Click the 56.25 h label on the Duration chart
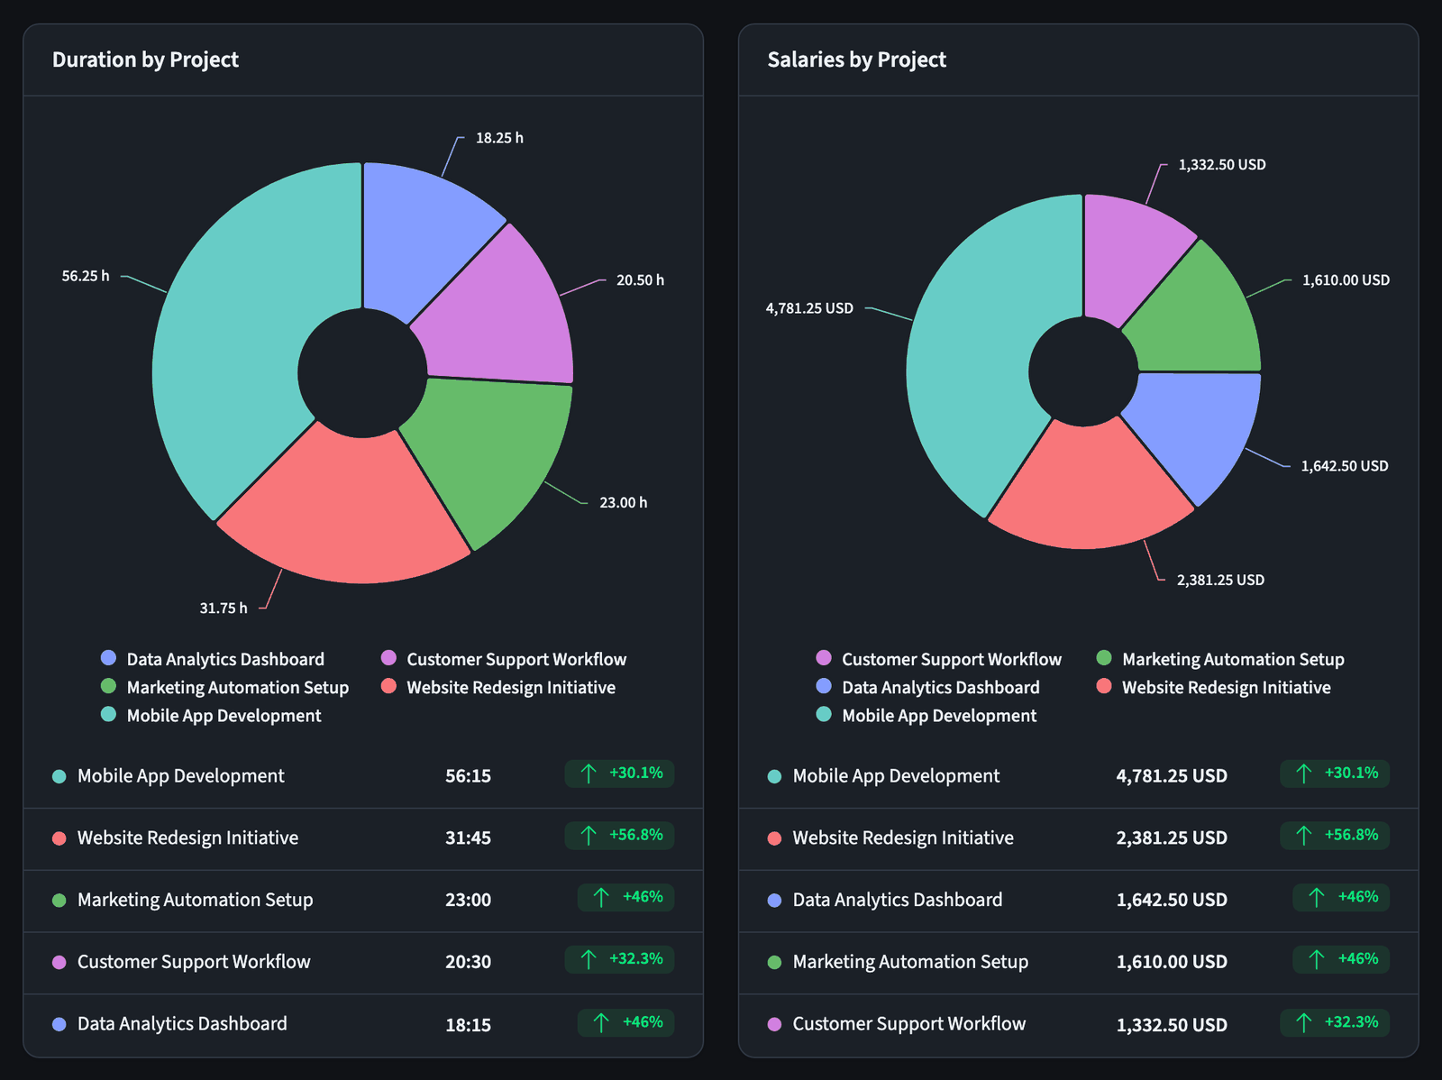 86,276
